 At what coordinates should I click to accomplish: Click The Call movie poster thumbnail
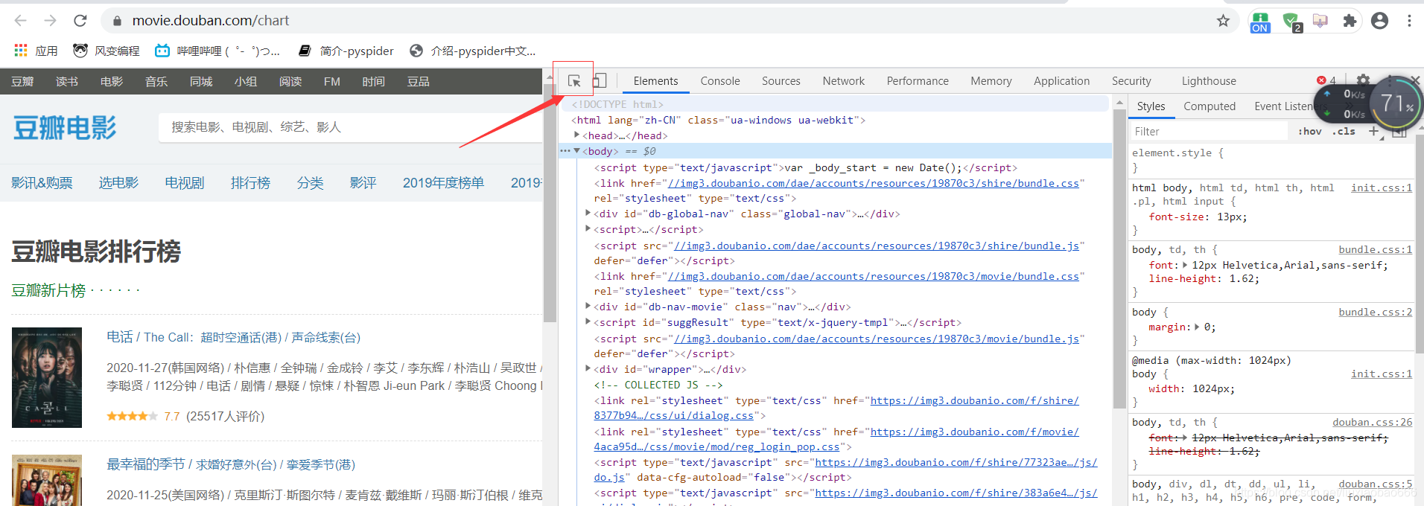tap(47, 377)
